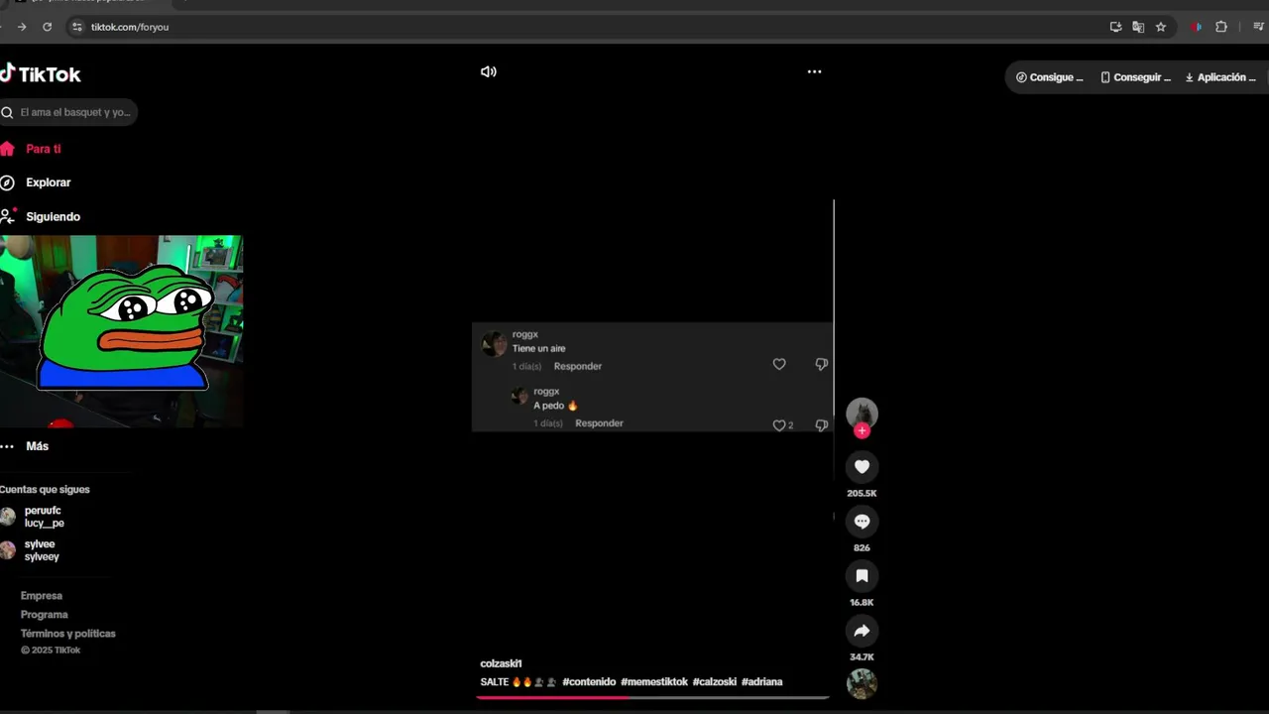
Task: Open the Para ti feed
Action: point(43,149)
